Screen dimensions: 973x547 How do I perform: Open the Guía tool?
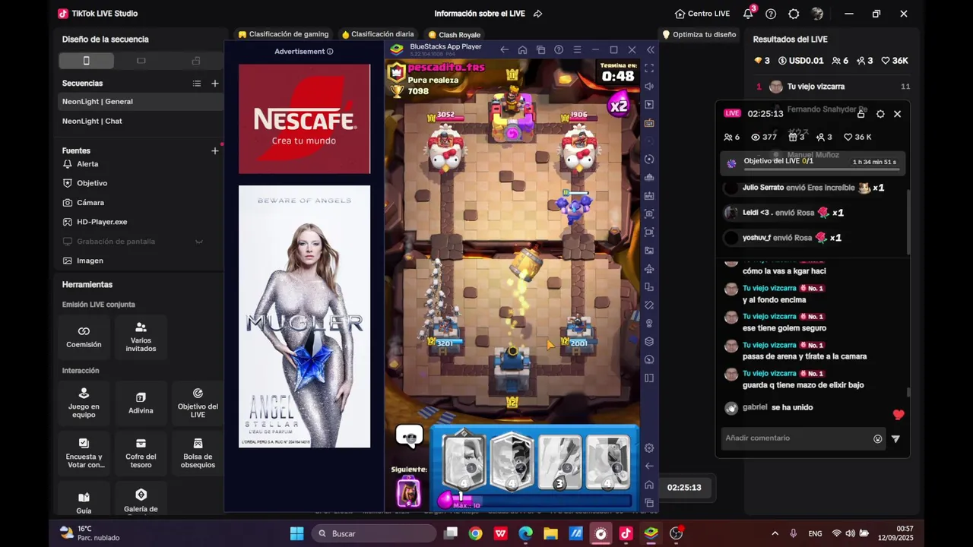[x=84, y=501]
